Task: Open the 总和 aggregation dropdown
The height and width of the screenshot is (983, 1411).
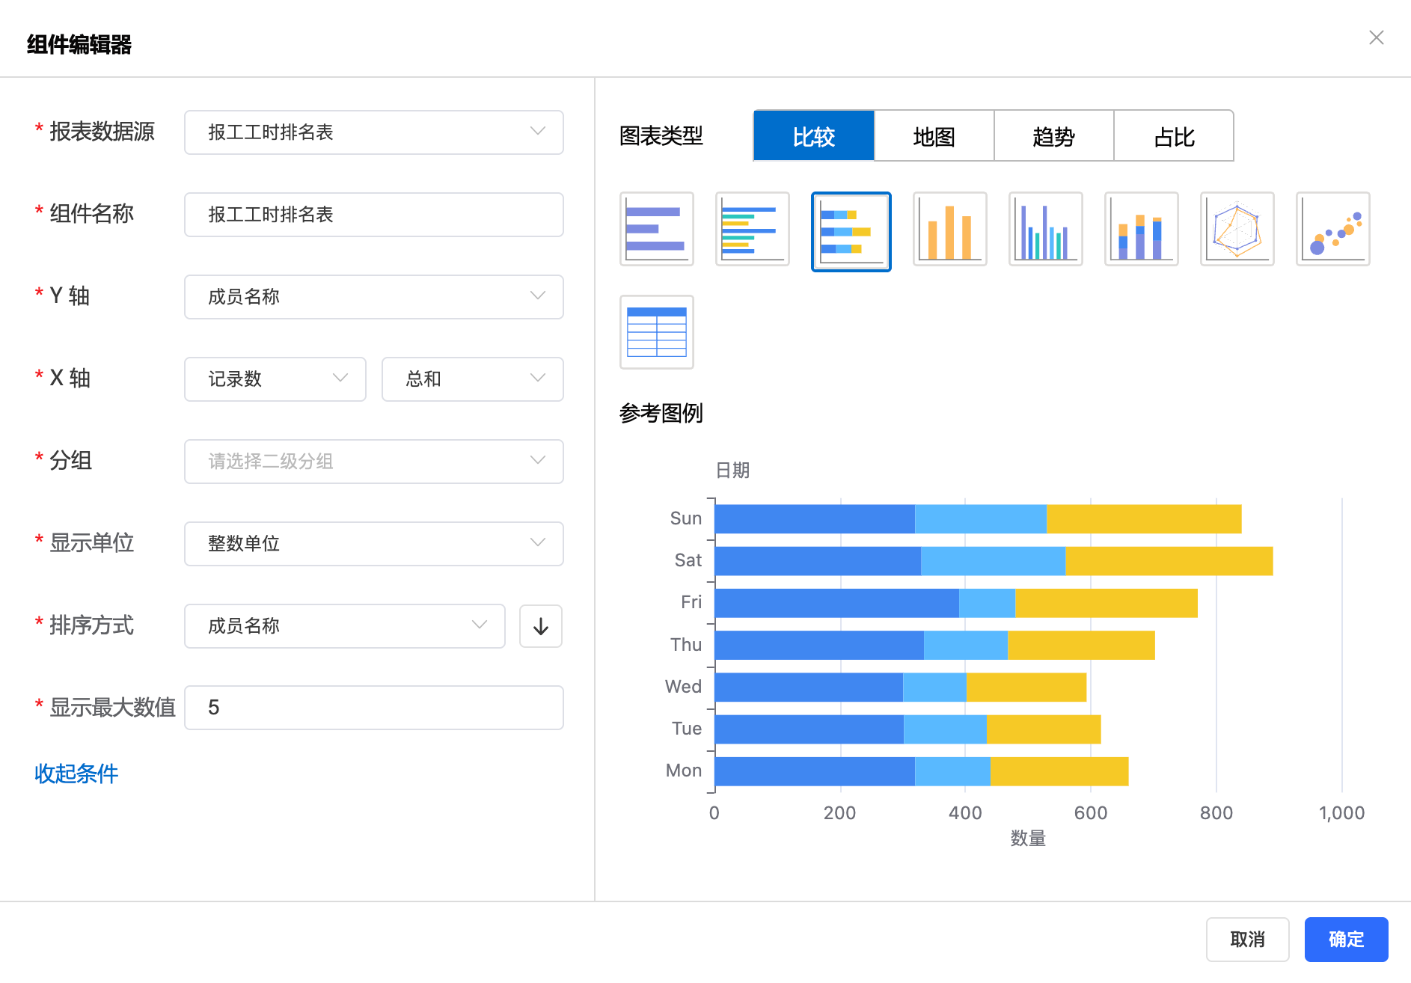Action: click(472, 379)
